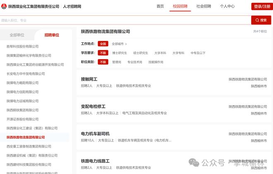Select 不限 for 职位类别
Viewport: 273px width, 174px height.
103,62
